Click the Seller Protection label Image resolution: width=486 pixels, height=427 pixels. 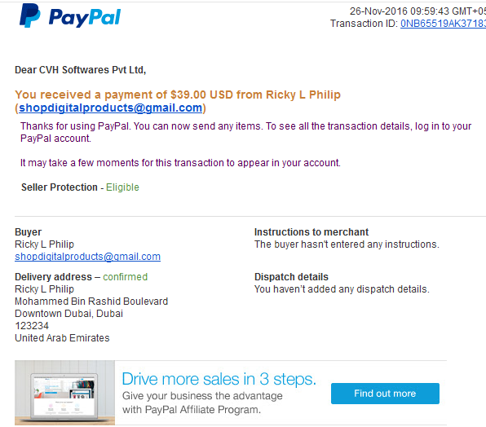click(x=60, y=187)
